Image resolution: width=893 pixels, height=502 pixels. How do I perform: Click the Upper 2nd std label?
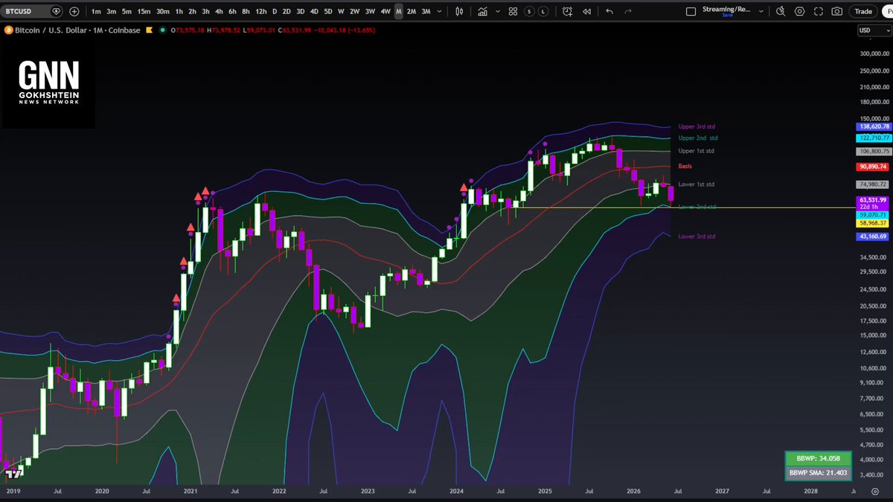pos(698,138)
